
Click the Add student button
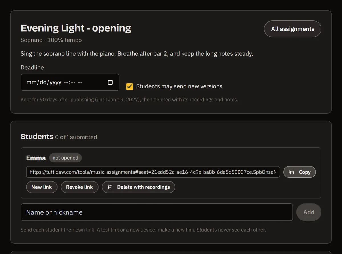(309, 212)
